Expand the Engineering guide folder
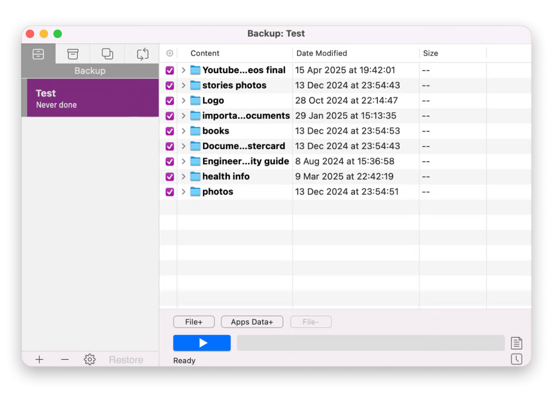 coord(183,161)
